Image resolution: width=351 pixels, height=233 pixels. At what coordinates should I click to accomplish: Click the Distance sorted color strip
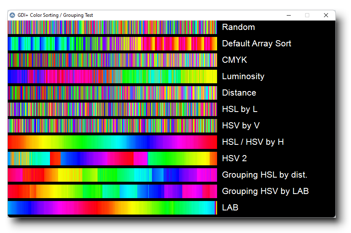(x=112, y=93)
